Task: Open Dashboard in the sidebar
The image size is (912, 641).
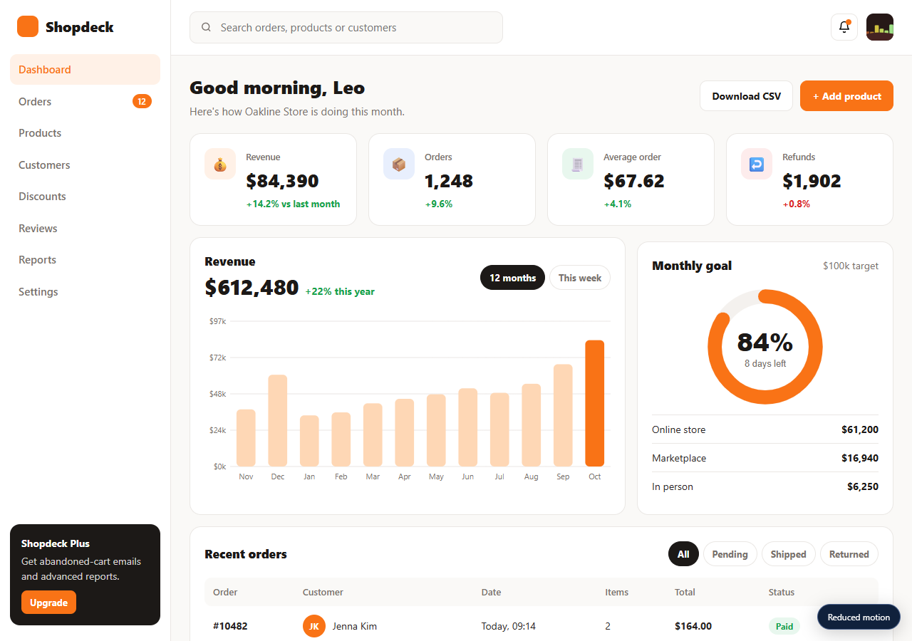Action: [85, 70]
